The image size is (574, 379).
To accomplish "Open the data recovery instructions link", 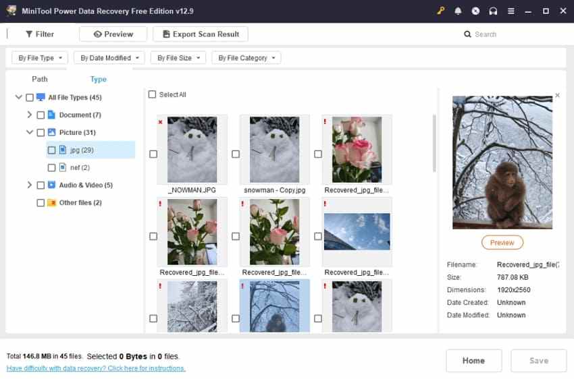I will pos(96,368).
